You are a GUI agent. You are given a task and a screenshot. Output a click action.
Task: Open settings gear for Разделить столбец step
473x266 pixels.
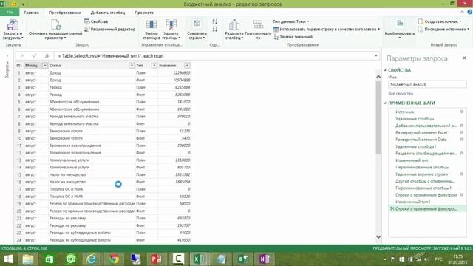click(x=461, y=153)
